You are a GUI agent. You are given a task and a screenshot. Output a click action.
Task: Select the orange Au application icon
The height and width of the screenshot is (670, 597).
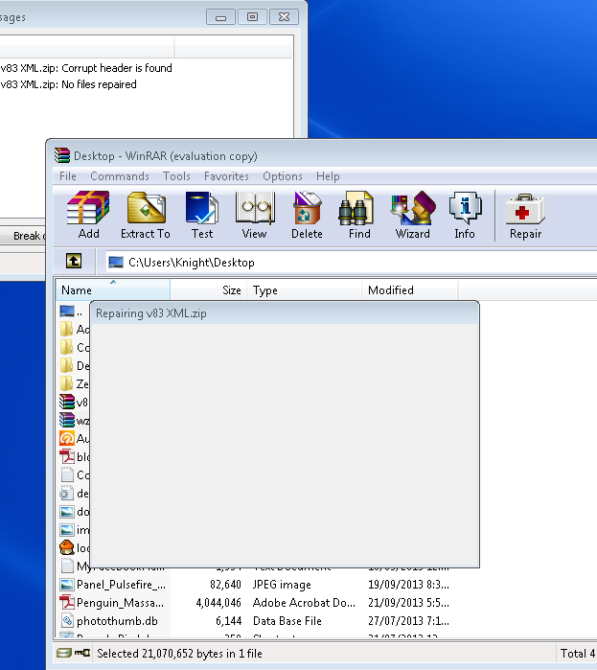click(x=67, y=438)
